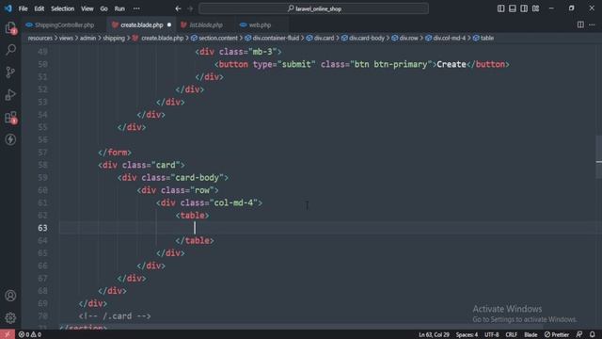Toggle primary side bar layout icon
This screenshot has height=339, width=602.
pos(500,8)
